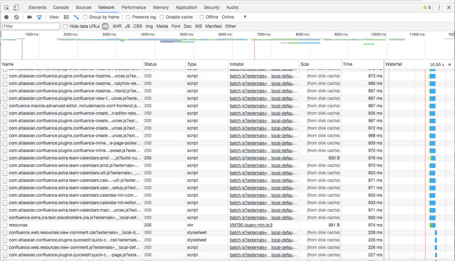The width and height of the screenshot is (455, 261).
Task: Clear the network log
Action: tap(16, 17)
